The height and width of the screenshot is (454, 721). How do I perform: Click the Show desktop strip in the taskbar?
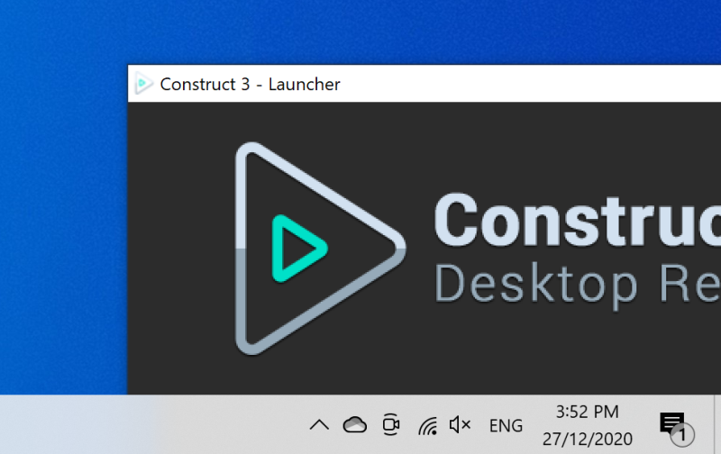[717, 424]
